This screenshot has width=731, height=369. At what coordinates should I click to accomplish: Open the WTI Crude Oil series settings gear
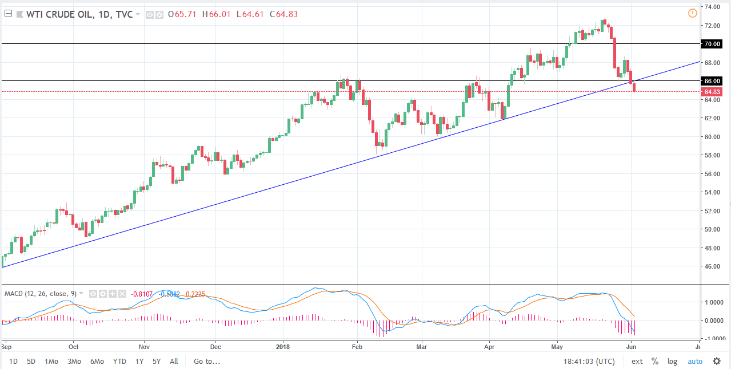click(161, 14)
